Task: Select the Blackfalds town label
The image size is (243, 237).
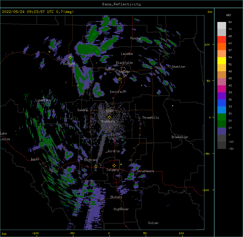Action: (124, 63)
